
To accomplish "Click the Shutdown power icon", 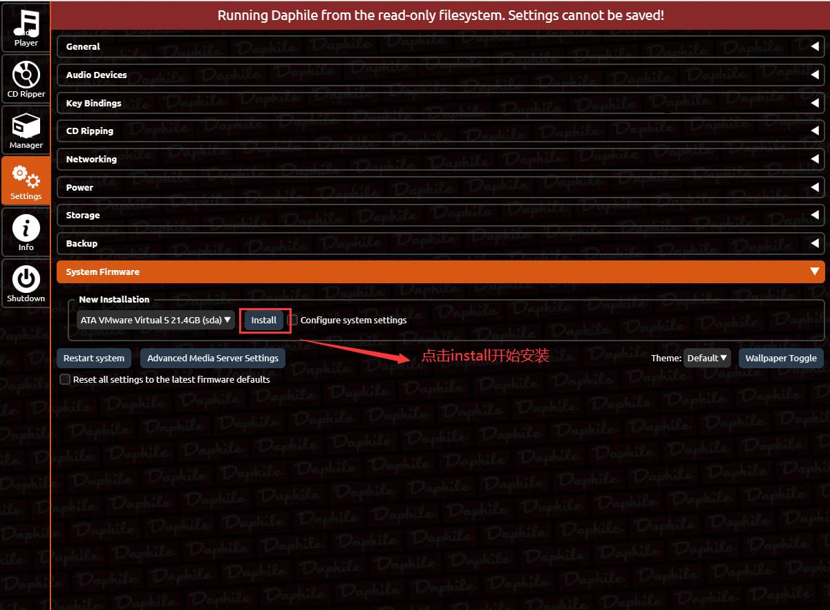I will coord(26,283).
